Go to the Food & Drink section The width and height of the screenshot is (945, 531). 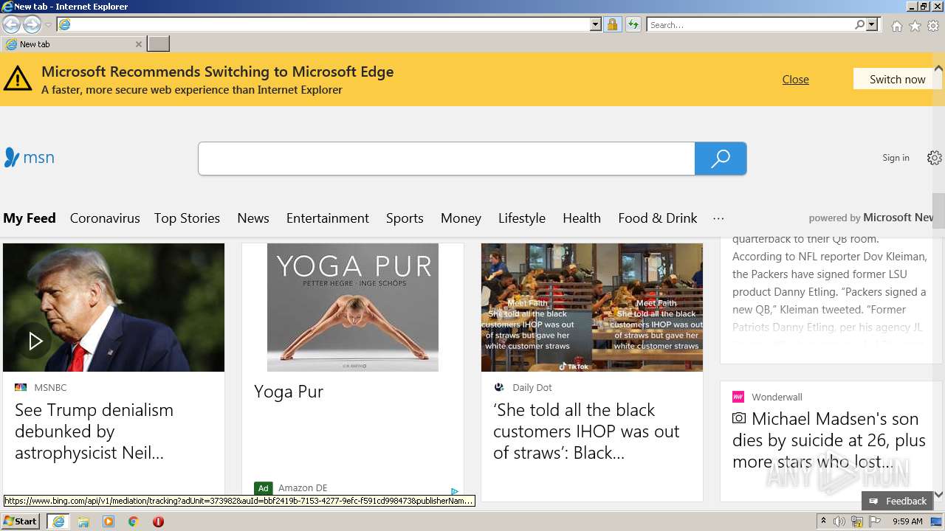658,218
